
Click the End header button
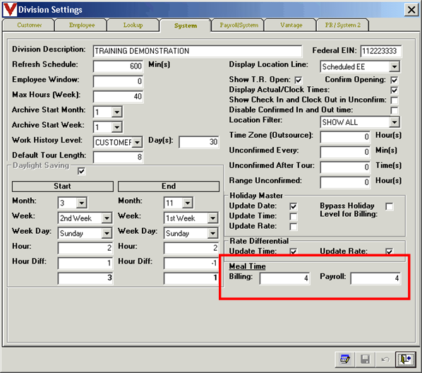click(169, 186)
